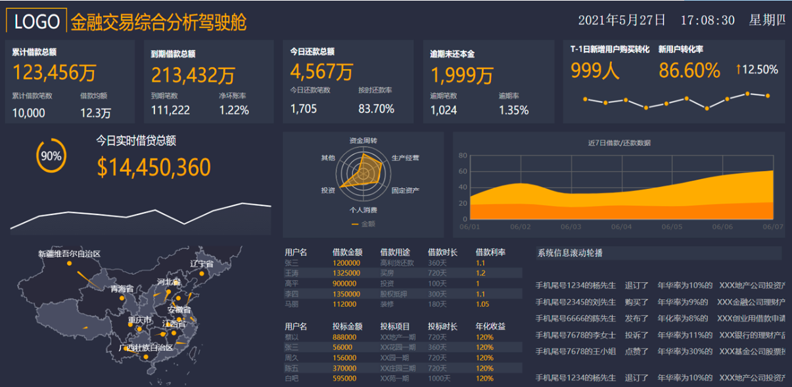This screenshot has width=792, height=387.
Task: Click the 213,432万 due loan value
Action: [x=193, y=75]
